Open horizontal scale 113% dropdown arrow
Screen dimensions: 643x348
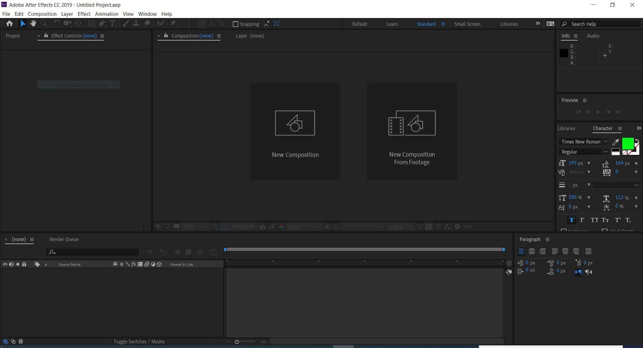point(636,198)
